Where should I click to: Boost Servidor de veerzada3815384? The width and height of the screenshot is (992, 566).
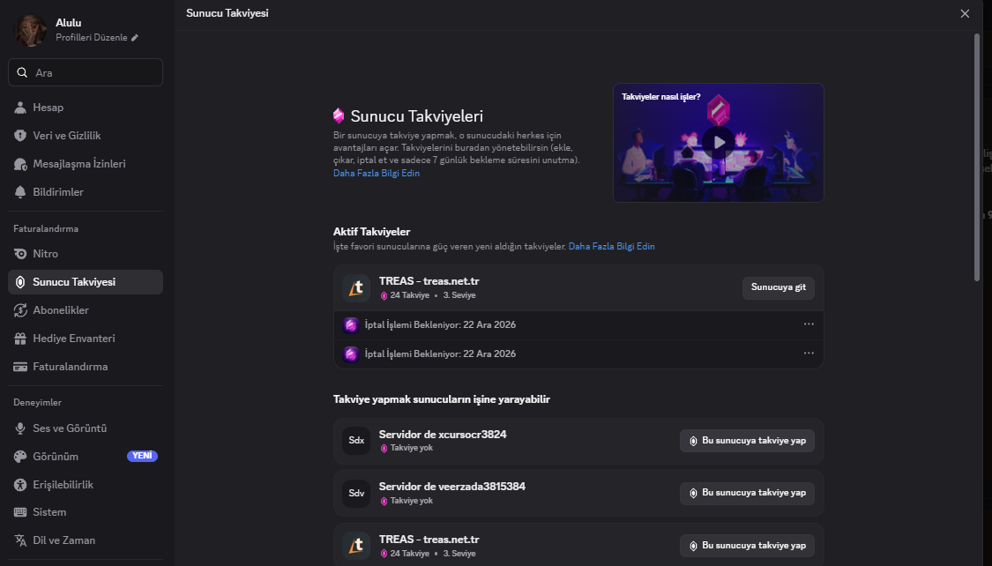[747, 494]
